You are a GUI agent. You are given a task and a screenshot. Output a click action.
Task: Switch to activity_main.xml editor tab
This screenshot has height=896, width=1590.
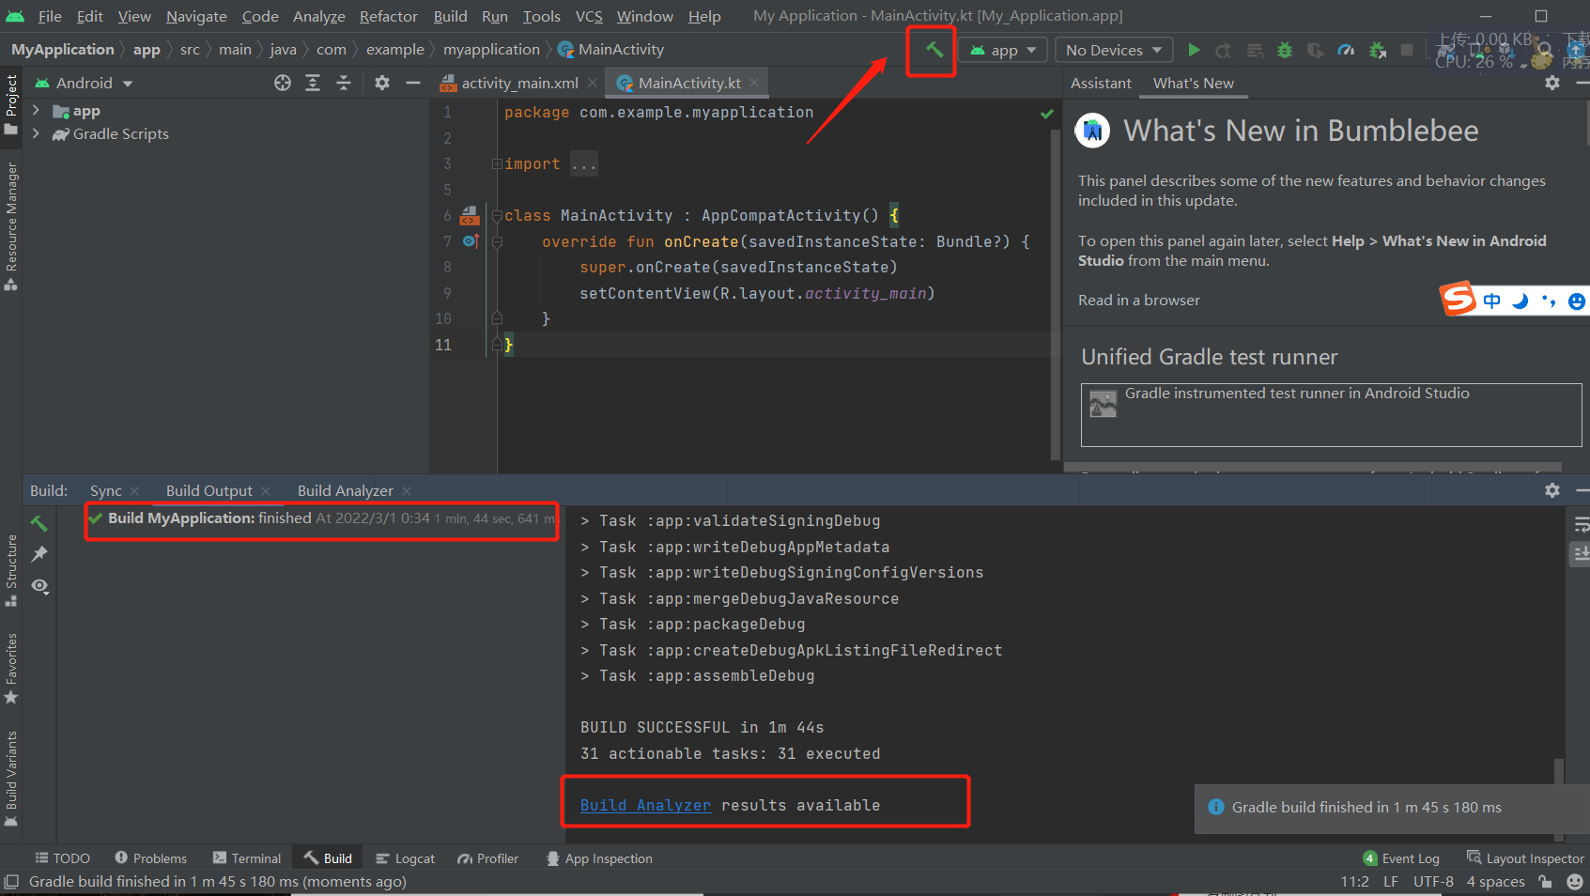pos(518,83)
